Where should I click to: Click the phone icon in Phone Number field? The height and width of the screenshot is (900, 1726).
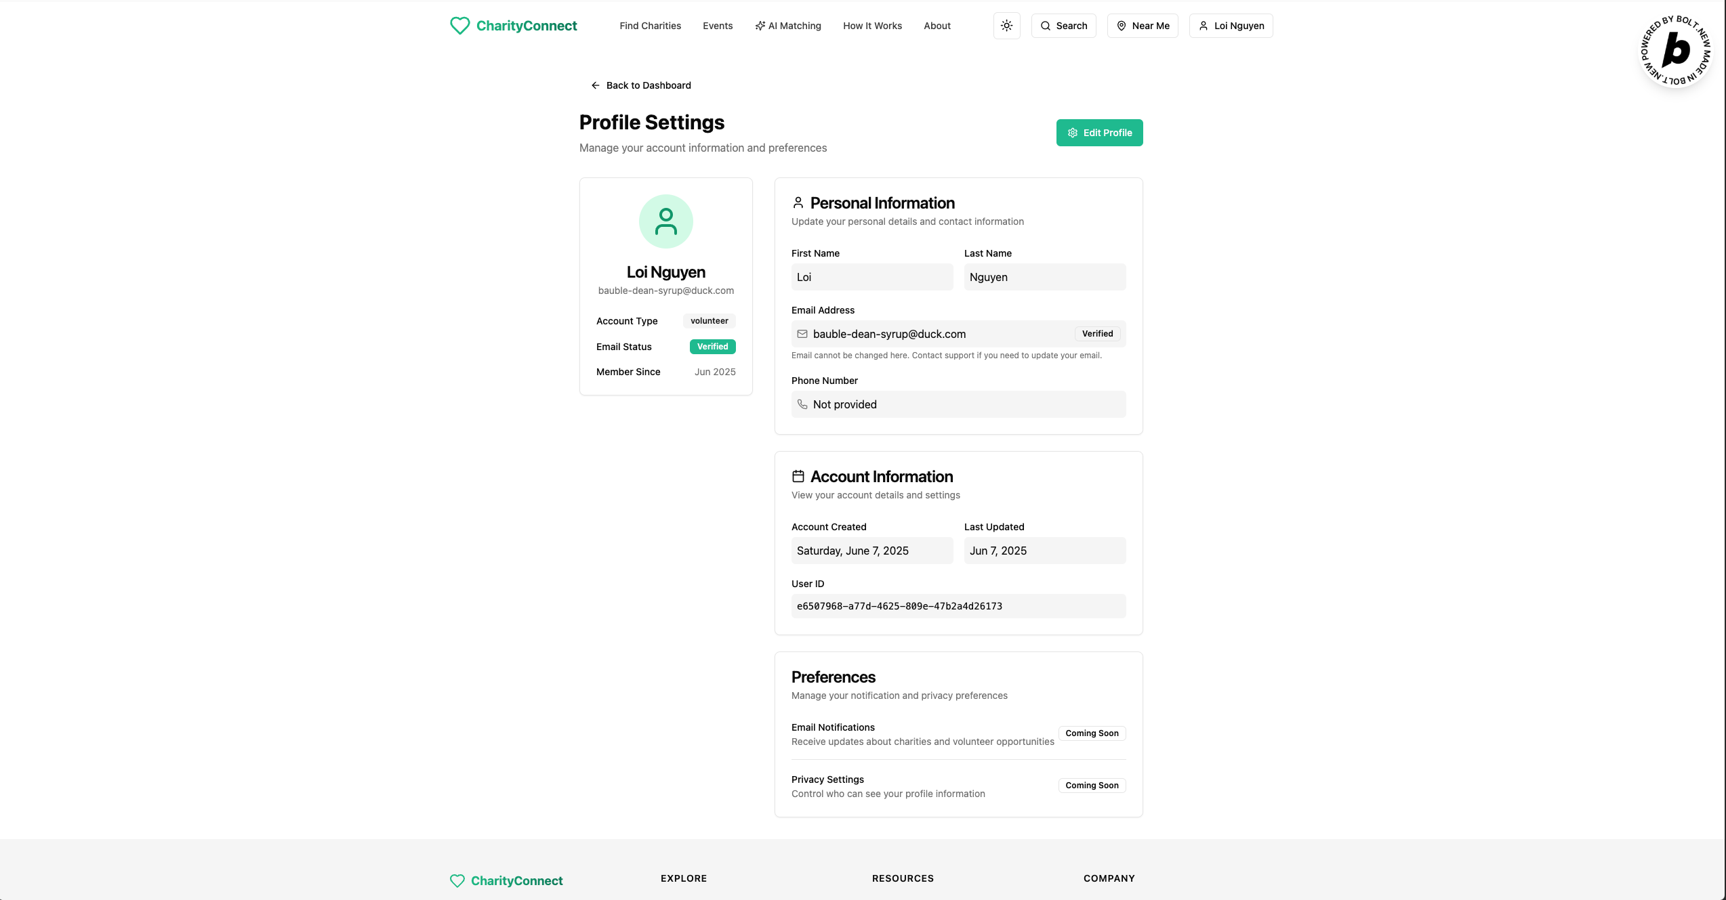click(802, 404)
